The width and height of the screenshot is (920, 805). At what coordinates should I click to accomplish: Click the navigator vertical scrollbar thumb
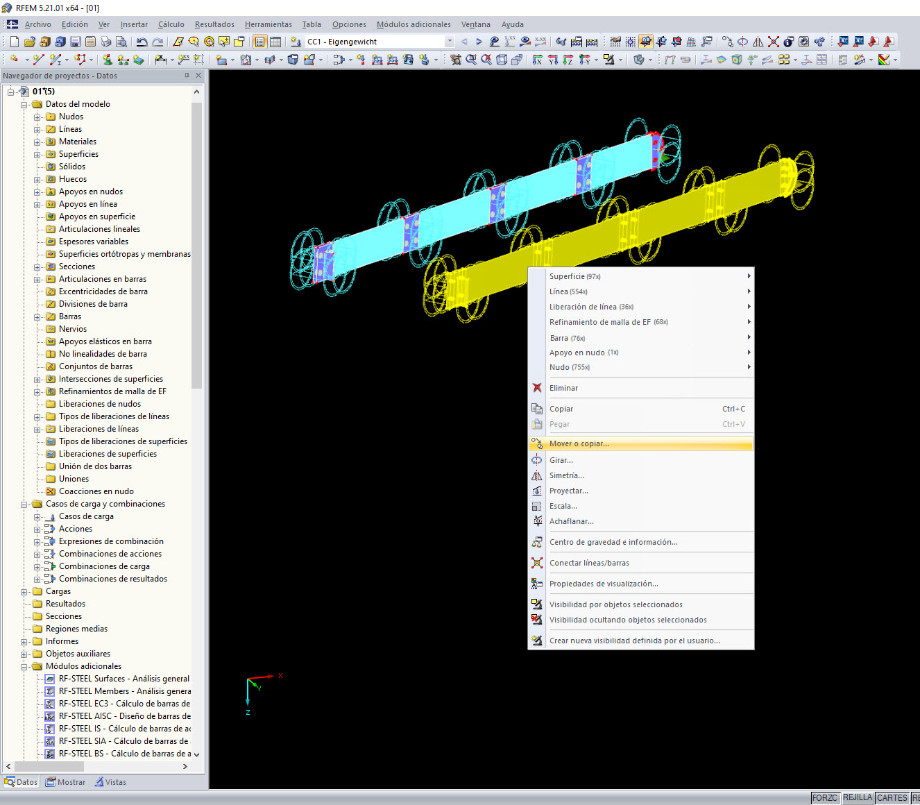pos(197,244)
